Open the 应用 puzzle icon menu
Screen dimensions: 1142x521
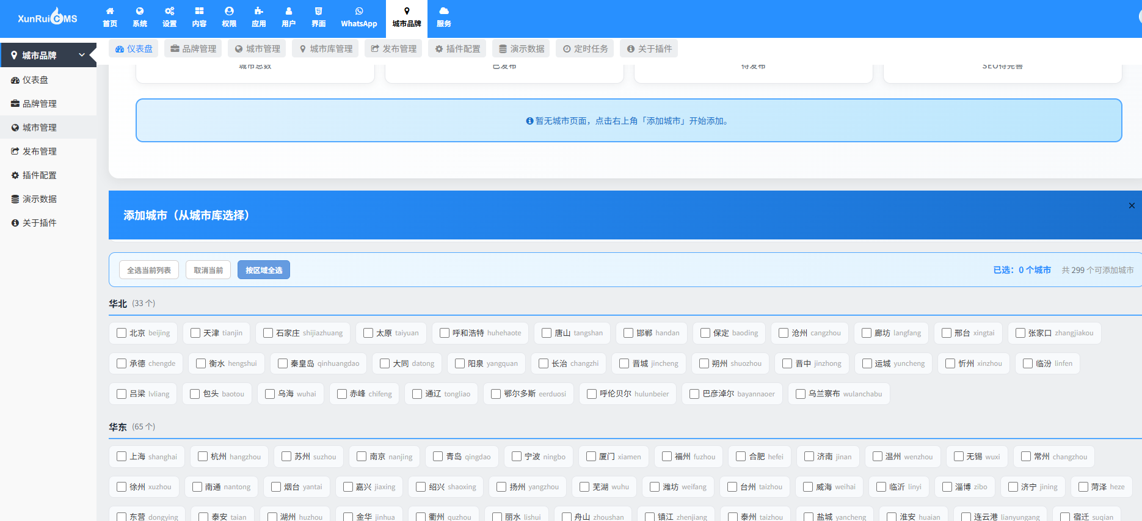(259, 18)
